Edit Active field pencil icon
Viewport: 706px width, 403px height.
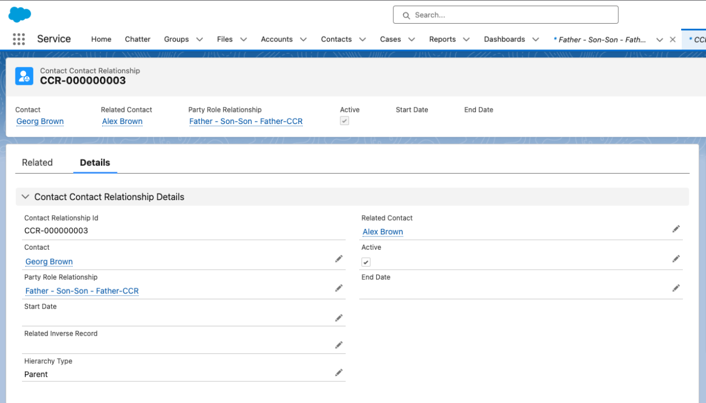pyautogui.click(x=676, y=259)
